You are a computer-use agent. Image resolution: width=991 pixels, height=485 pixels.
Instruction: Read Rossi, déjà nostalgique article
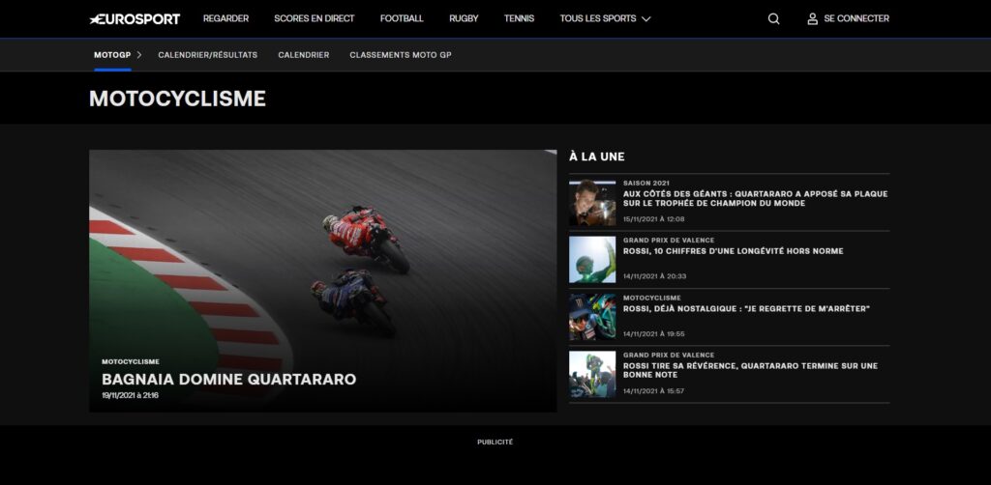pos(746,309)
